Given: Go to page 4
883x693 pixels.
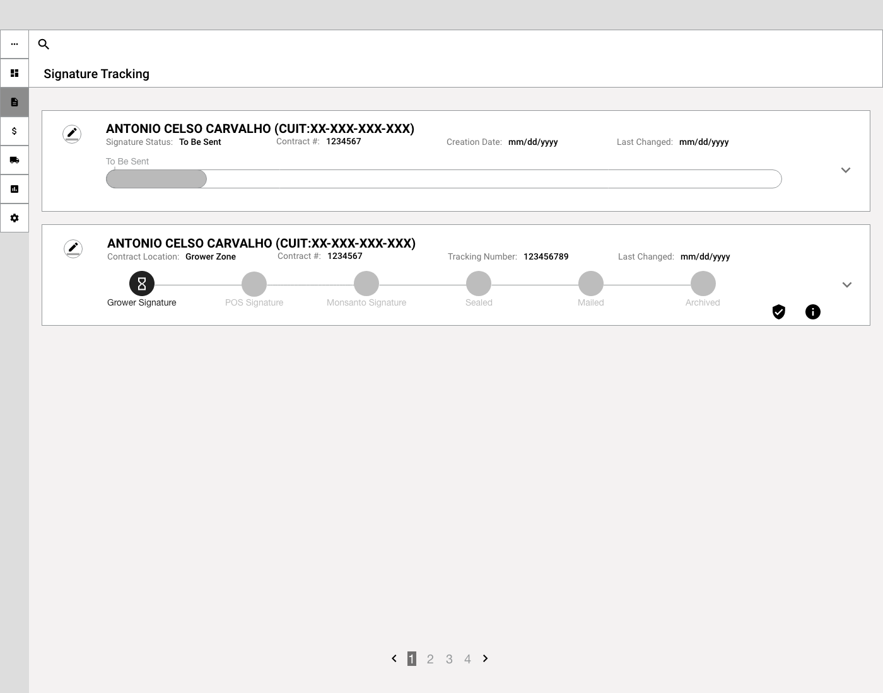Looking at the screenshot, I should click(x=467, y=659).
